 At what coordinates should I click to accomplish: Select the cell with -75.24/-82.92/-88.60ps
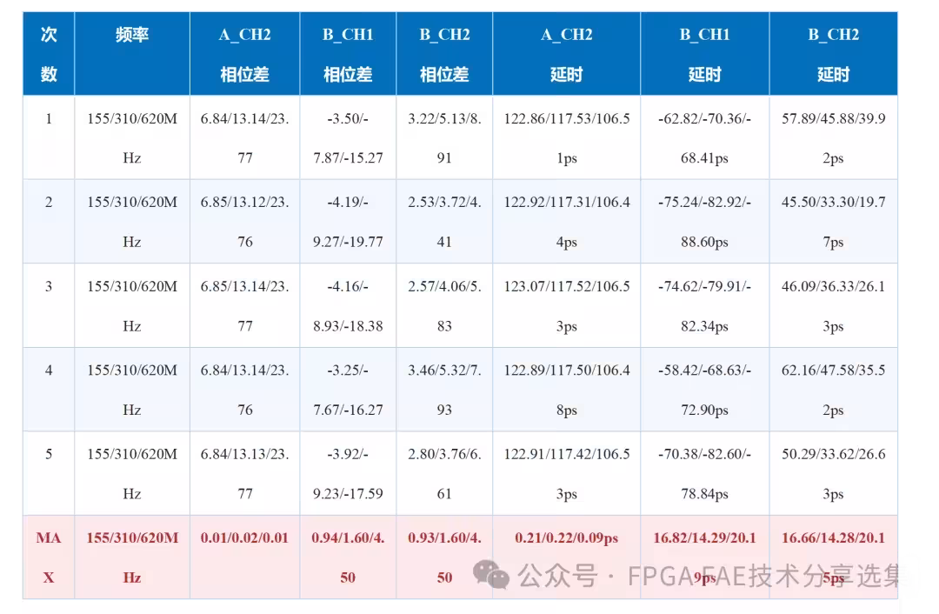(x=705, y=222)
